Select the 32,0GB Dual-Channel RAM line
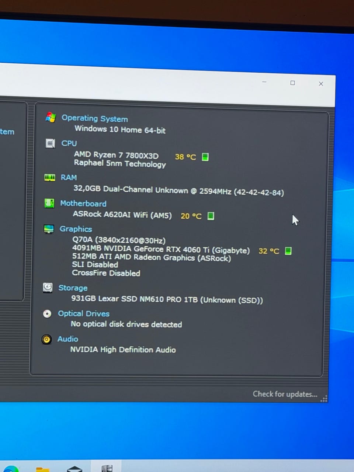This screenshot has height=472, width=354. click(x=178, y=191)
